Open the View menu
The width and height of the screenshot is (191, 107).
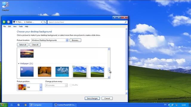15,26
